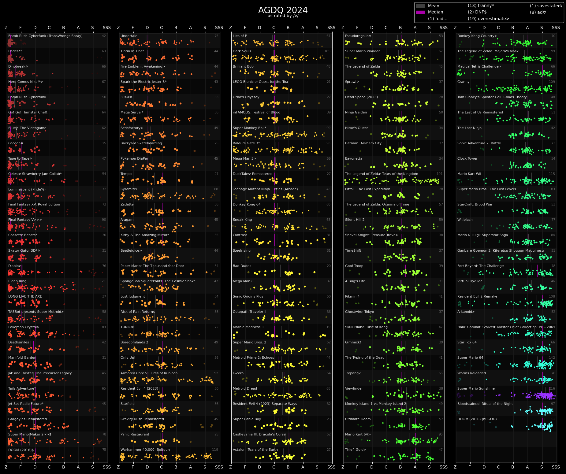
Task: Click the "Bomb Rush Cyberfunk (TransWrongs Spray)" label
Action: click(x=45, y=36)
